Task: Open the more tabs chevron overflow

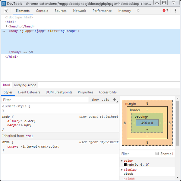Action: pyautogui.click(x=138, y=11)
